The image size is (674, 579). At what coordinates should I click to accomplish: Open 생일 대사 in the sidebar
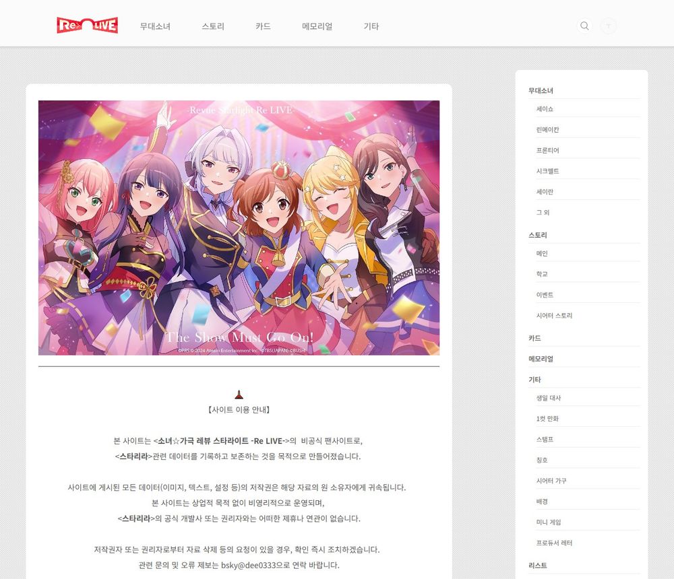coord(549,398)
